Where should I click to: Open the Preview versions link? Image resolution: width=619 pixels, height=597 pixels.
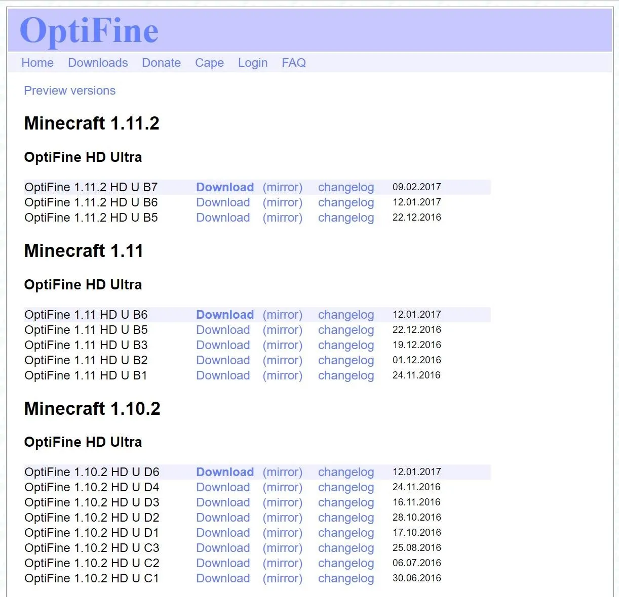coord(70,91)
